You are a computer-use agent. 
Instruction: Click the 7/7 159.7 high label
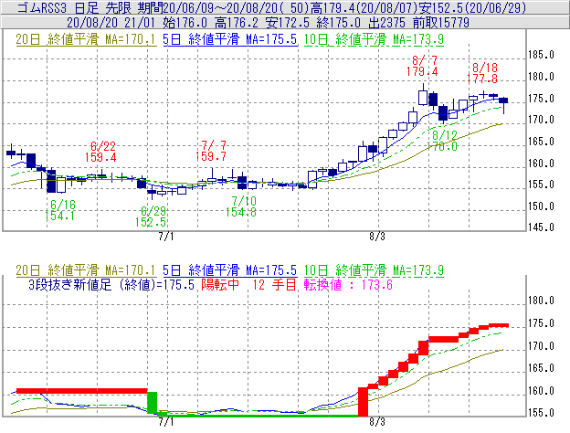coord(211,151)
